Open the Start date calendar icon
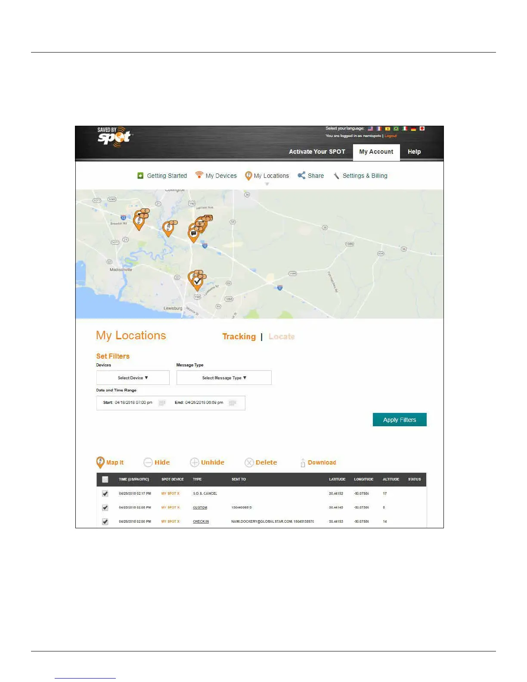 pos(162,403)
